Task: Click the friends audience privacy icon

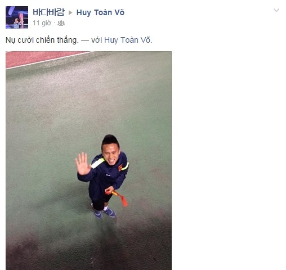Action: [61, 23]
